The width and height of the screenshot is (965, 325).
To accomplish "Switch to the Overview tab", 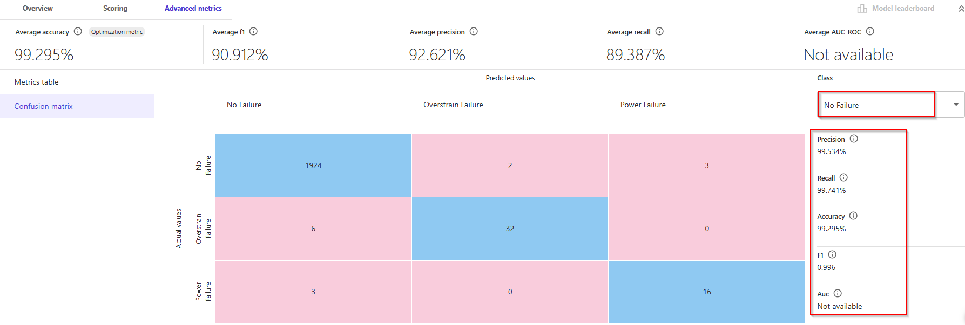I will 38,8.
